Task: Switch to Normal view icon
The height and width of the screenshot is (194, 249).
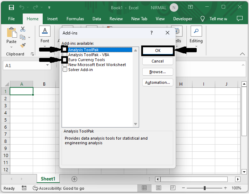Action: point(144,188)
